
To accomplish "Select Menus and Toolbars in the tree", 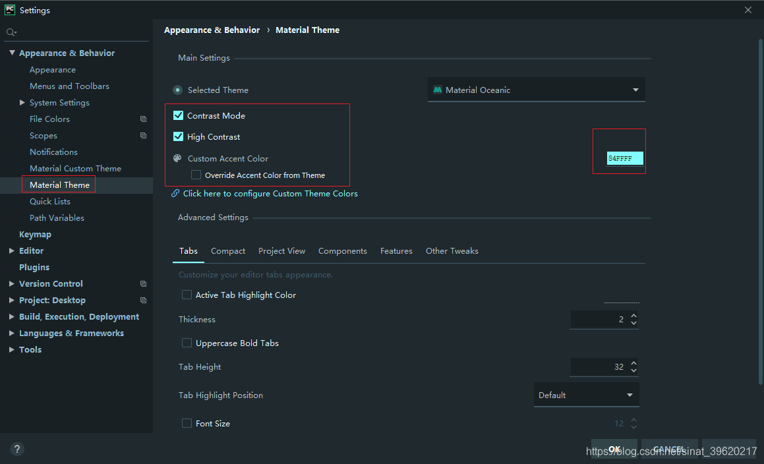I will pyautogui.click(x=69, y=86).
